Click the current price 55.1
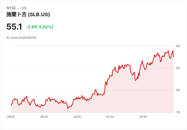This screenshot has height=130, width=187. click(x=14, y=27)
